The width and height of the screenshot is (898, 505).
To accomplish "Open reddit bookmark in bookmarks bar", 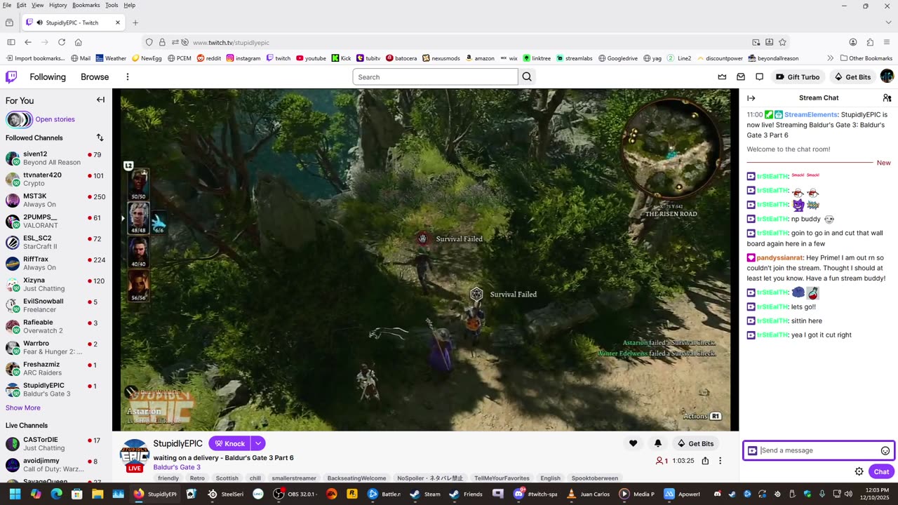I will pos(209,58).
